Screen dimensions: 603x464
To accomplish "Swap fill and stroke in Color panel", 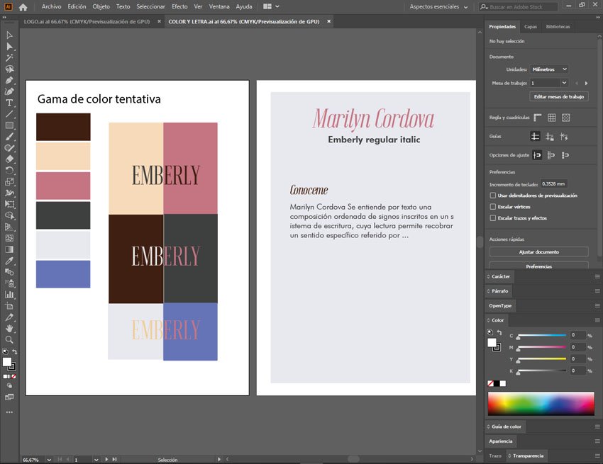I will [498, 332].
